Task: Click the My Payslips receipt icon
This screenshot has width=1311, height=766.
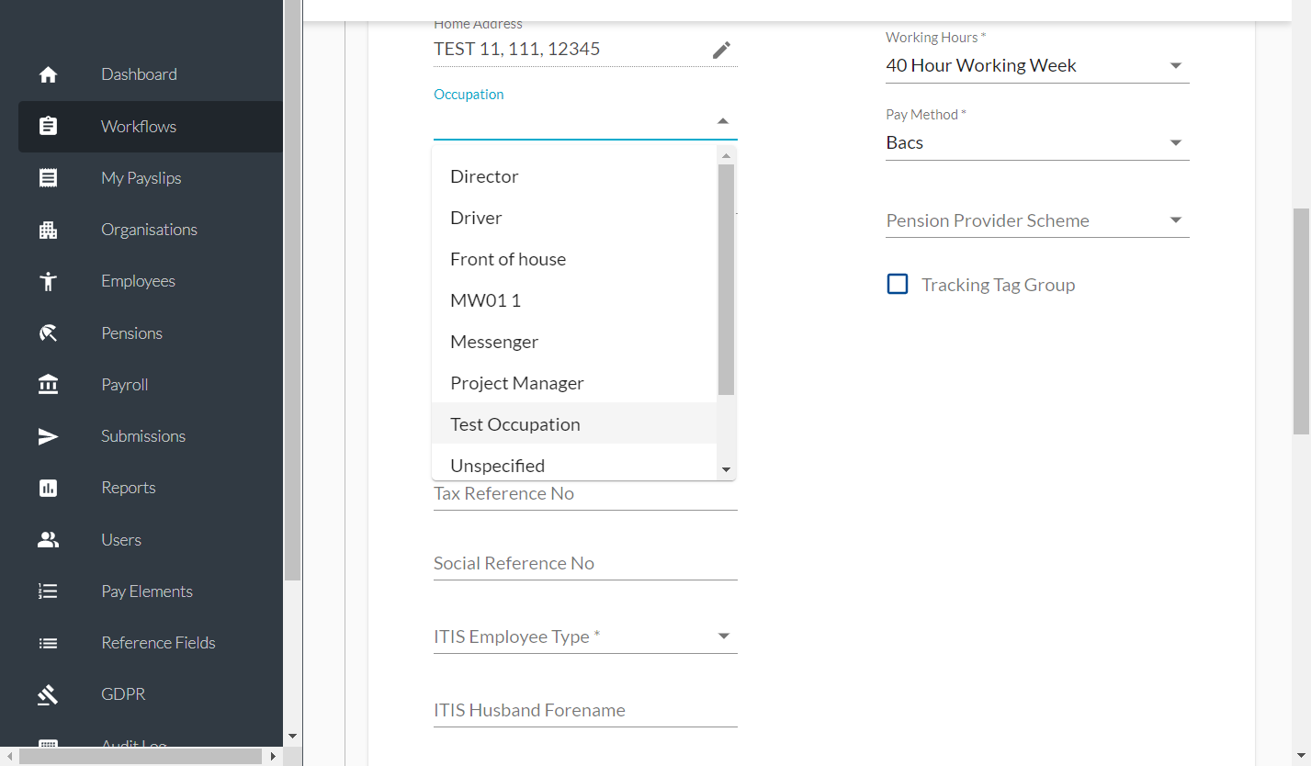Action: click(49, 178)
